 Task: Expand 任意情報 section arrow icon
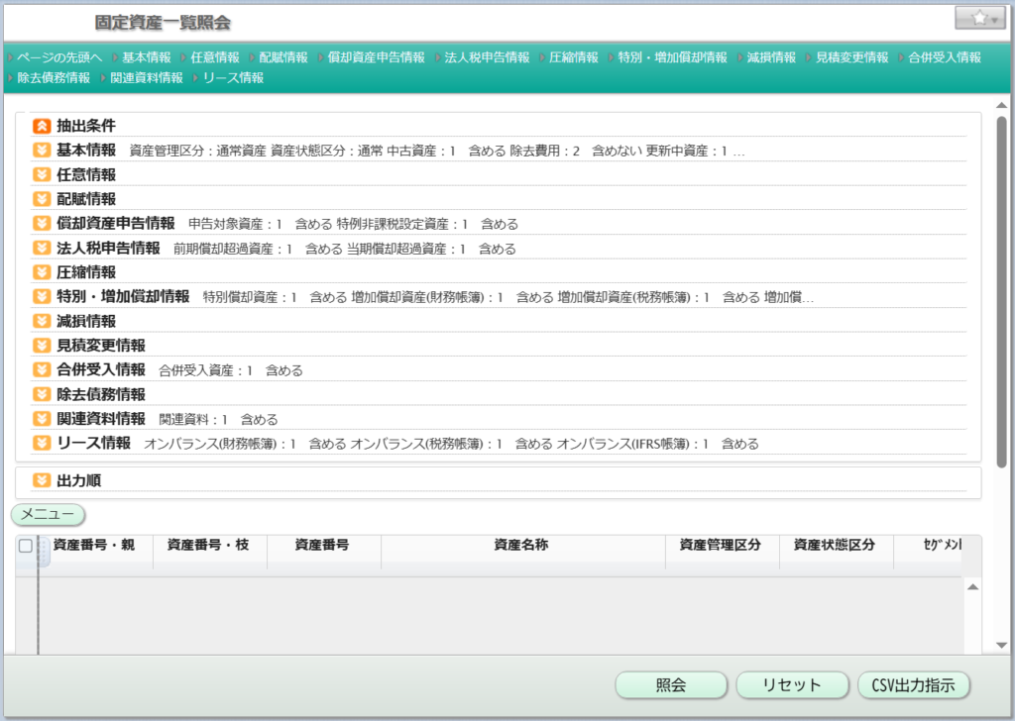tap(41, 174)
